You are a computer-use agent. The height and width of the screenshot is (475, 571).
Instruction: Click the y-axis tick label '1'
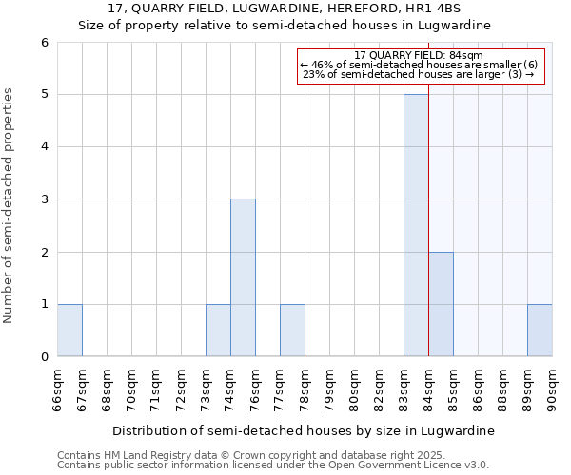coord(45,304)
